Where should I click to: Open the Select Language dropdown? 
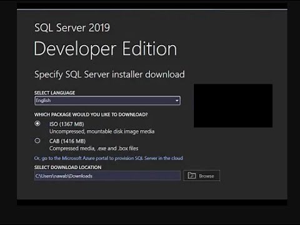(x=107, y=101)
